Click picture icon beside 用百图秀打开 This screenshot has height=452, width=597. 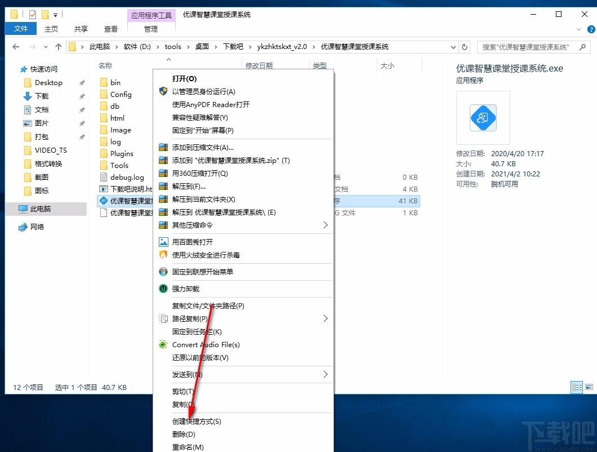(x=163, y=242)
